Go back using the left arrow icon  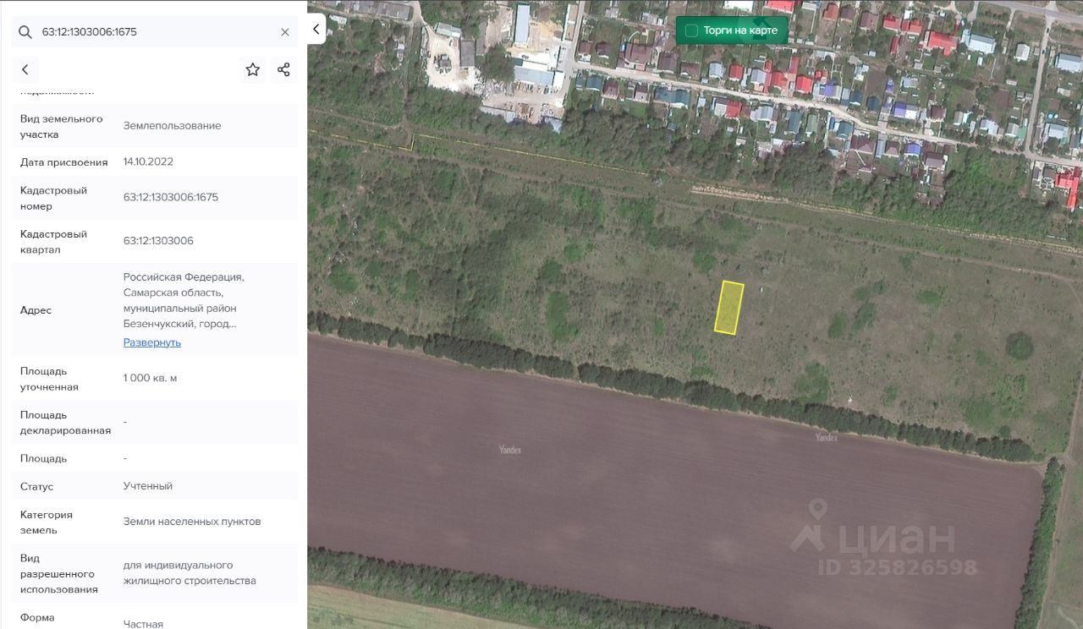click(x=25, y=70)
